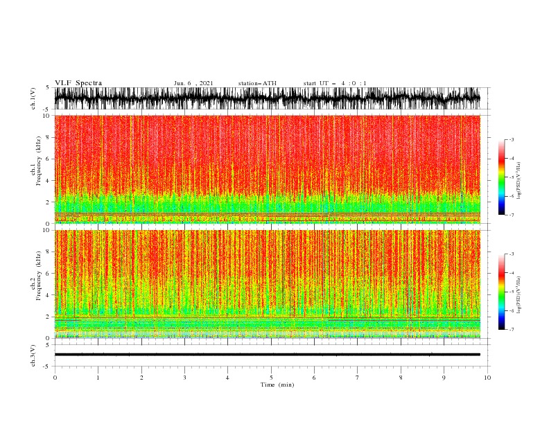
Task: Click tick label 6 on Time axis
Action: [x=315, y=378]
